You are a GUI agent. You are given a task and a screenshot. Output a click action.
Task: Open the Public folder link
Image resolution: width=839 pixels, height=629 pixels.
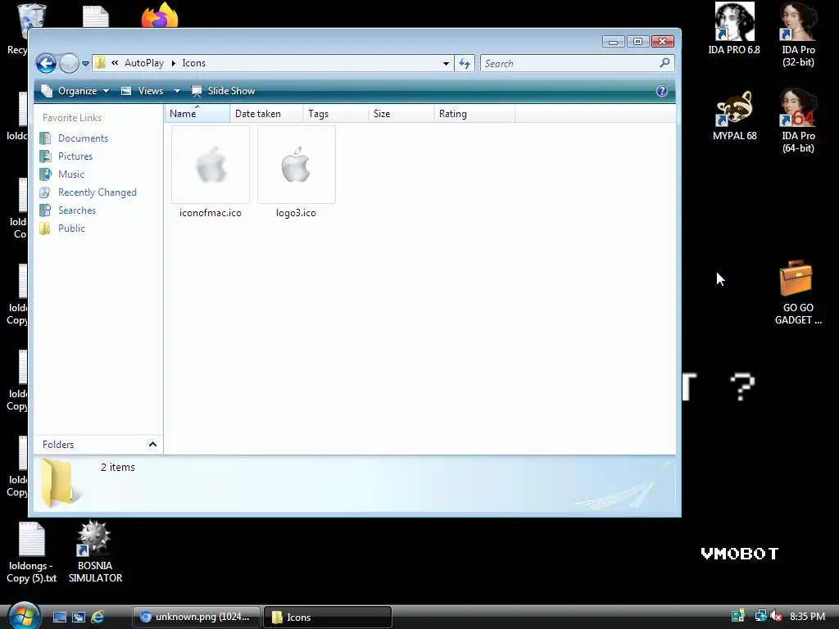click(x=72, y=229)
